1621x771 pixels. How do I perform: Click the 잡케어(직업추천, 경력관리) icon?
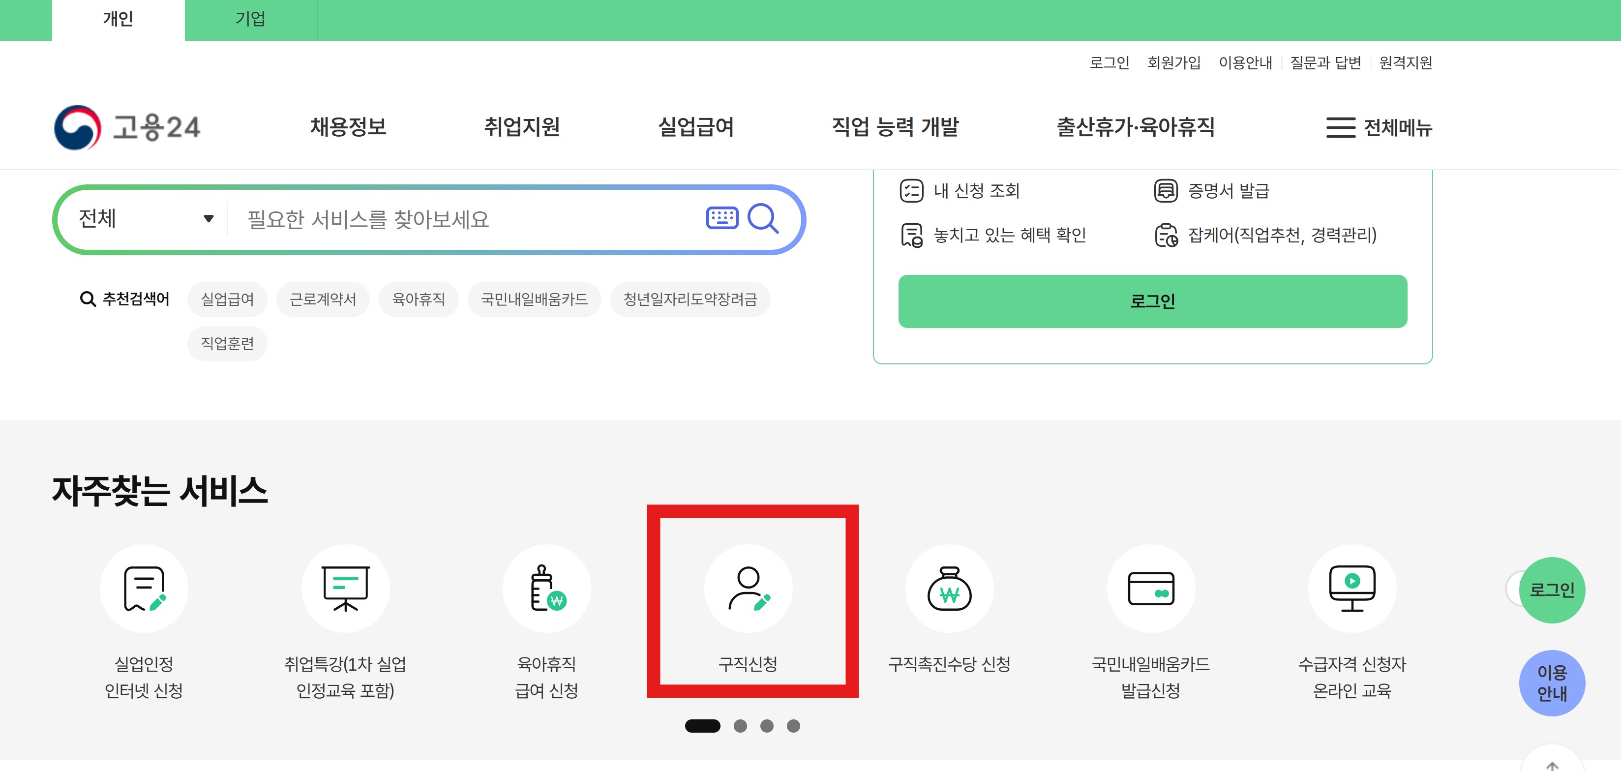click(1166, 236)
